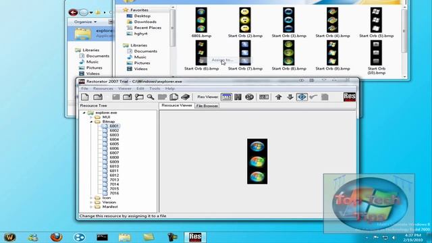The image size is (432, 243).
Task: Expand the Icon folder in Resource Tree
Action: [91, 198]
